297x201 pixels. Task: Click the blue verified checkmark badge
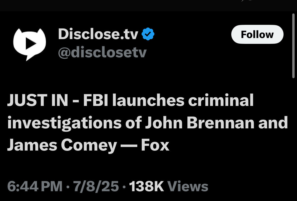148,34
